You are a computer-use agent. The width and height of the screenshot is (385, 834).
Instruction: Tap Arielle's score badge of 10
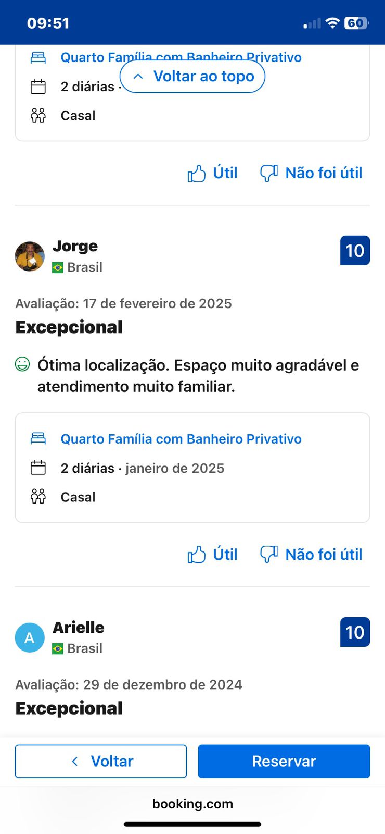(x=355, y=632)
